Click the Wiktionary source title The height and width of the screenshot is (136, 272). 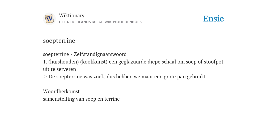point(72,15)
